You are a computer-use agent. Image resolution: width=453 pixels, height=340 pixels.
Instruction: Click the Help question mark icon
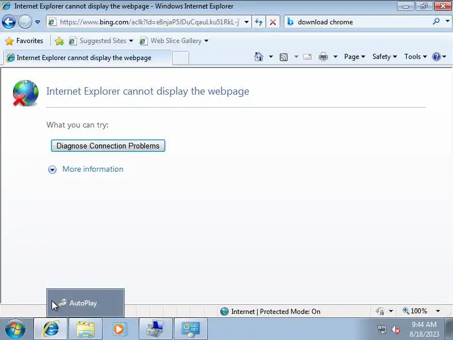[436, 57]
